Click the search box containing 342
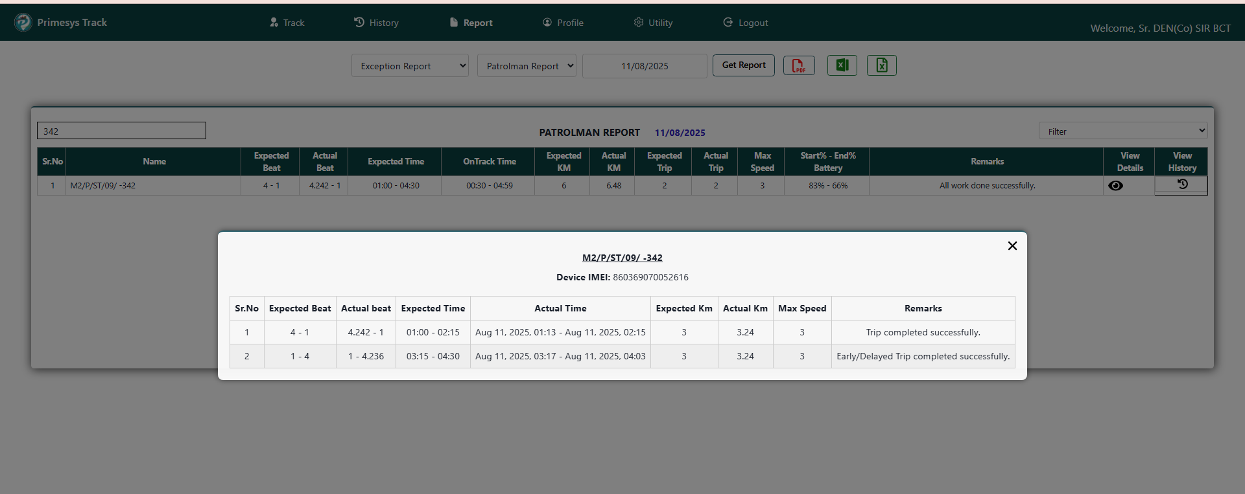Viewport: 1245px width, 494px height. tap(121, 131)
